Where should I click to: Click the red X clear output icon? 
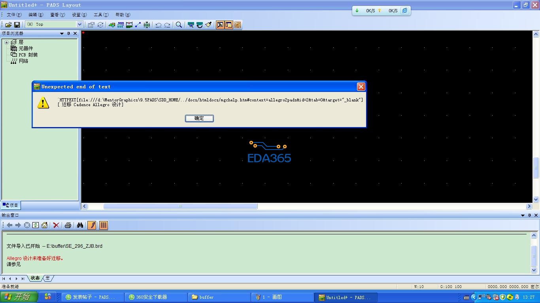coord(56,225)
